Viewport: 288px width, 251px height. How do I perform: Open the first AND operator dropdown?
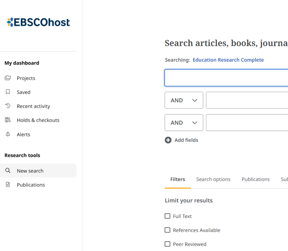[184, 100]
